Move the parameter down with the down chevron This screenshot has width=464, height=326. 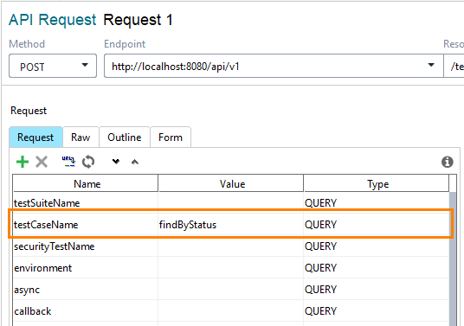coord(116,162)
